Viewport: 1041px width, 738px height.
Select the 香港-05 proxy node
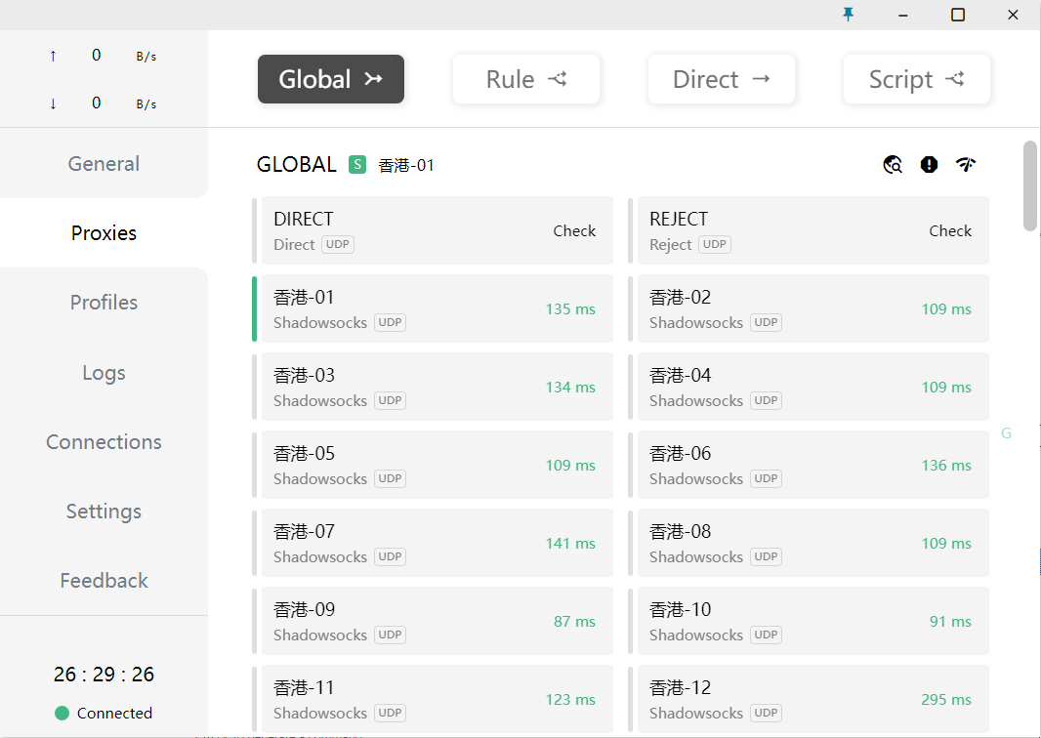click(437, 464)
